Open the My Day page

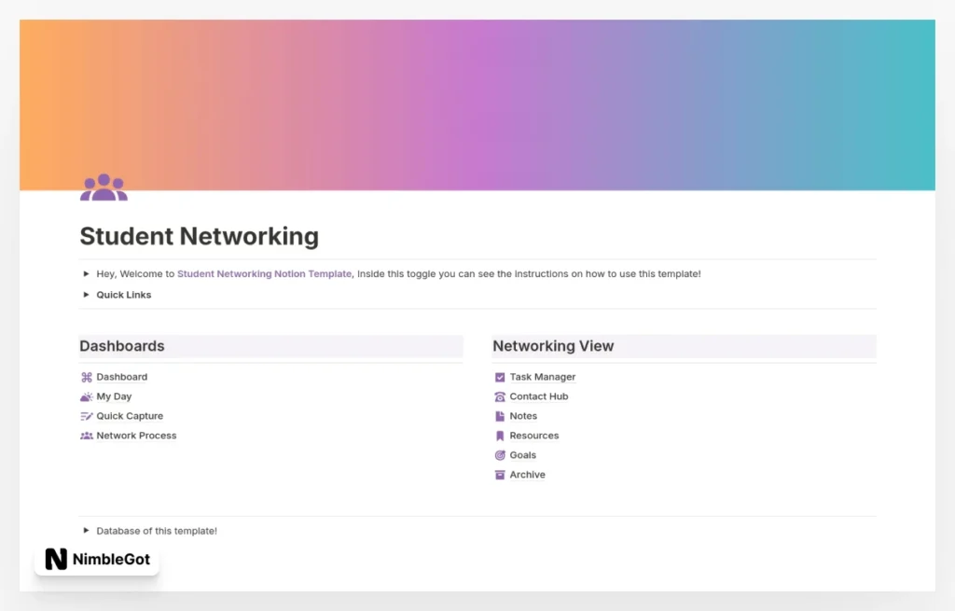click(114, 396)
